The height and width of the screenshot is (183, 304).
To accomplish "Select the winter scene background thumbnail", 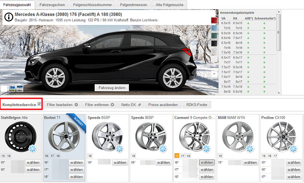I will [x=20, y=89].
